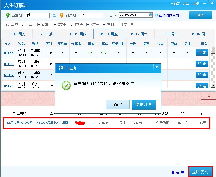Click the 取消订单 cancel order link
The width and height of the screenshot is (216, 177).
point(178,172)
